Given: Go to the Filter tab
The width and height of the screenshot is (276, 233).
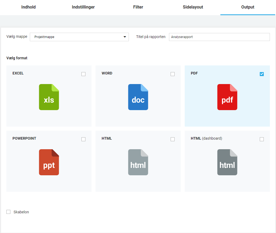Looking at the screenshot, I should 138,7.
